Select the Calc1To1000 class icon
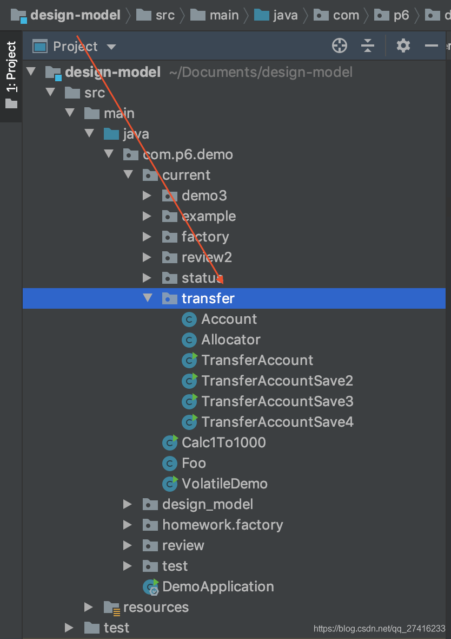The width and height of the screenshot is (451, 639). [x=170, y=442]
